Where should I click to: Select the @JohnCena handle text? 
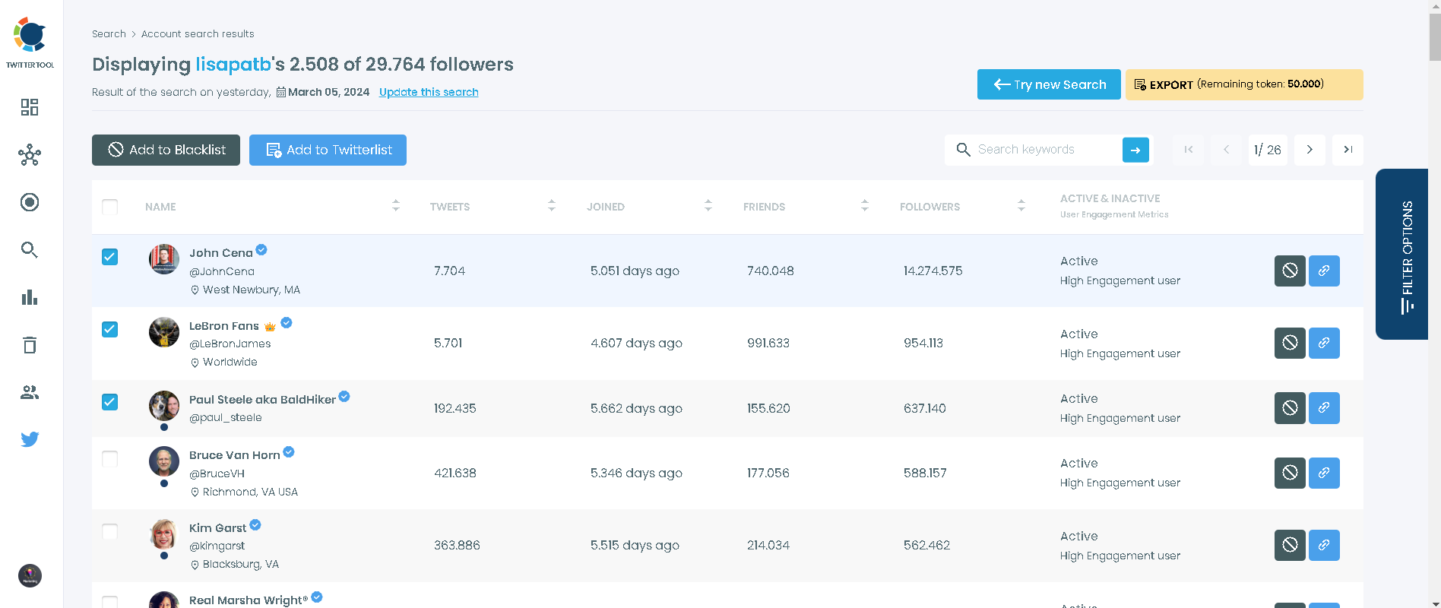click(x=222, y=271)
